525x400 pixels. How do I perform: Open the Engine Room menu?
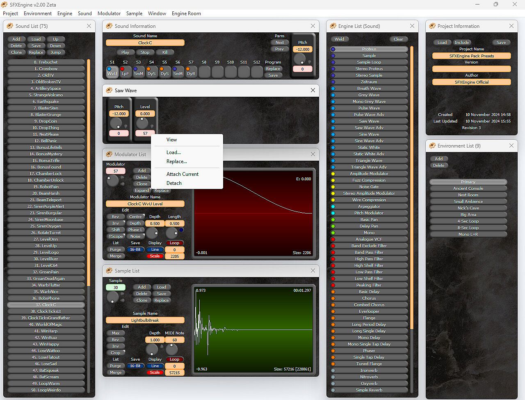[x=186, y=14]
